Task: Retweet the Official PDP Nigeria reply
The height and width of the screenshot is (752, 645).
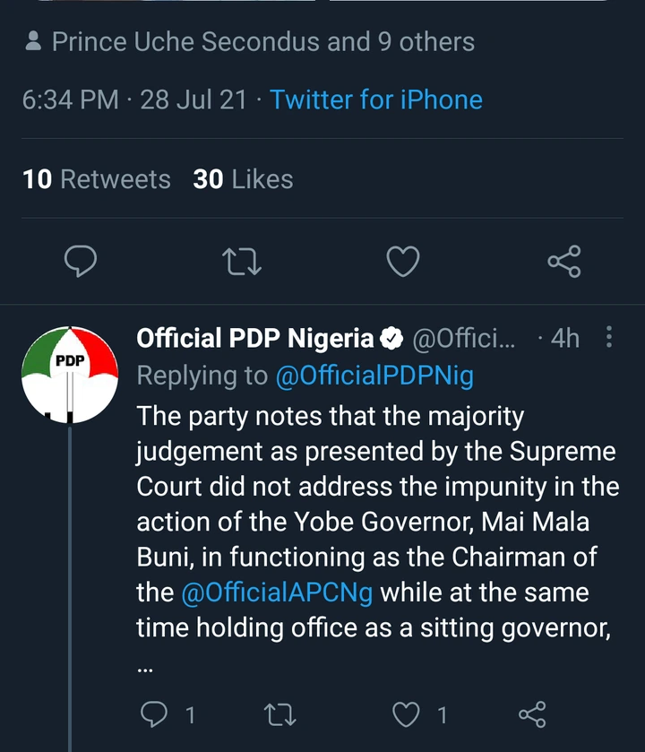Action: click(x=279, y=714)
